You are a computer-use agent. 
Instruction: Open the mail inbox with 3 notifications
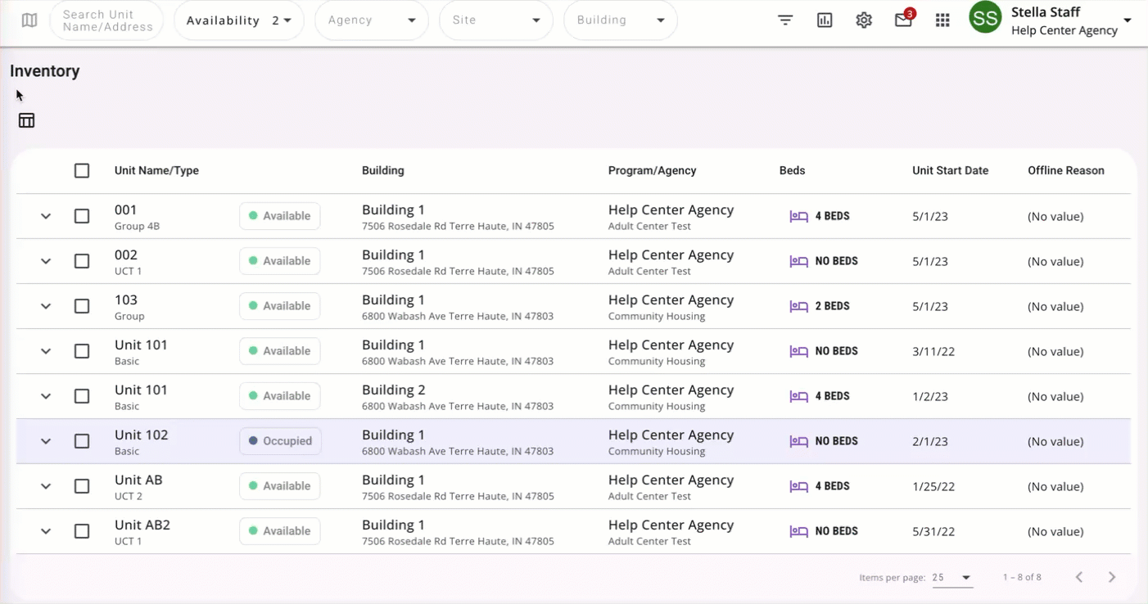pos(903,20)
